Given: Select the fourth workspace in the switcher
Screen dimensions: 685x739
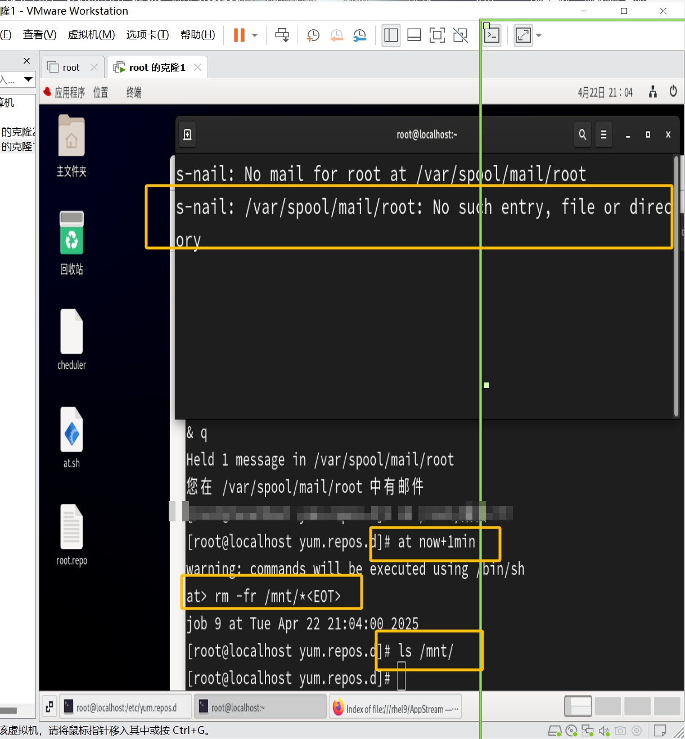Looking at the screenshot, I should (667, 706).
